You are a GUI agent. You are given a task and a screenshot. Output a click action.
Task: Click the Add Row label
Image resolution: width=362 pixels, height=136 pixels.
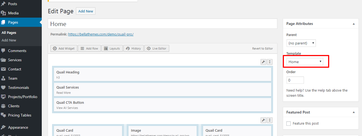[92, 48]
